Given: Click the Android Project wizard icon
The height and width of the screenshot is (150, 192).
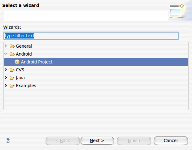Looking at the screenshot, I should pyautogui.click(x=17, y=62).
